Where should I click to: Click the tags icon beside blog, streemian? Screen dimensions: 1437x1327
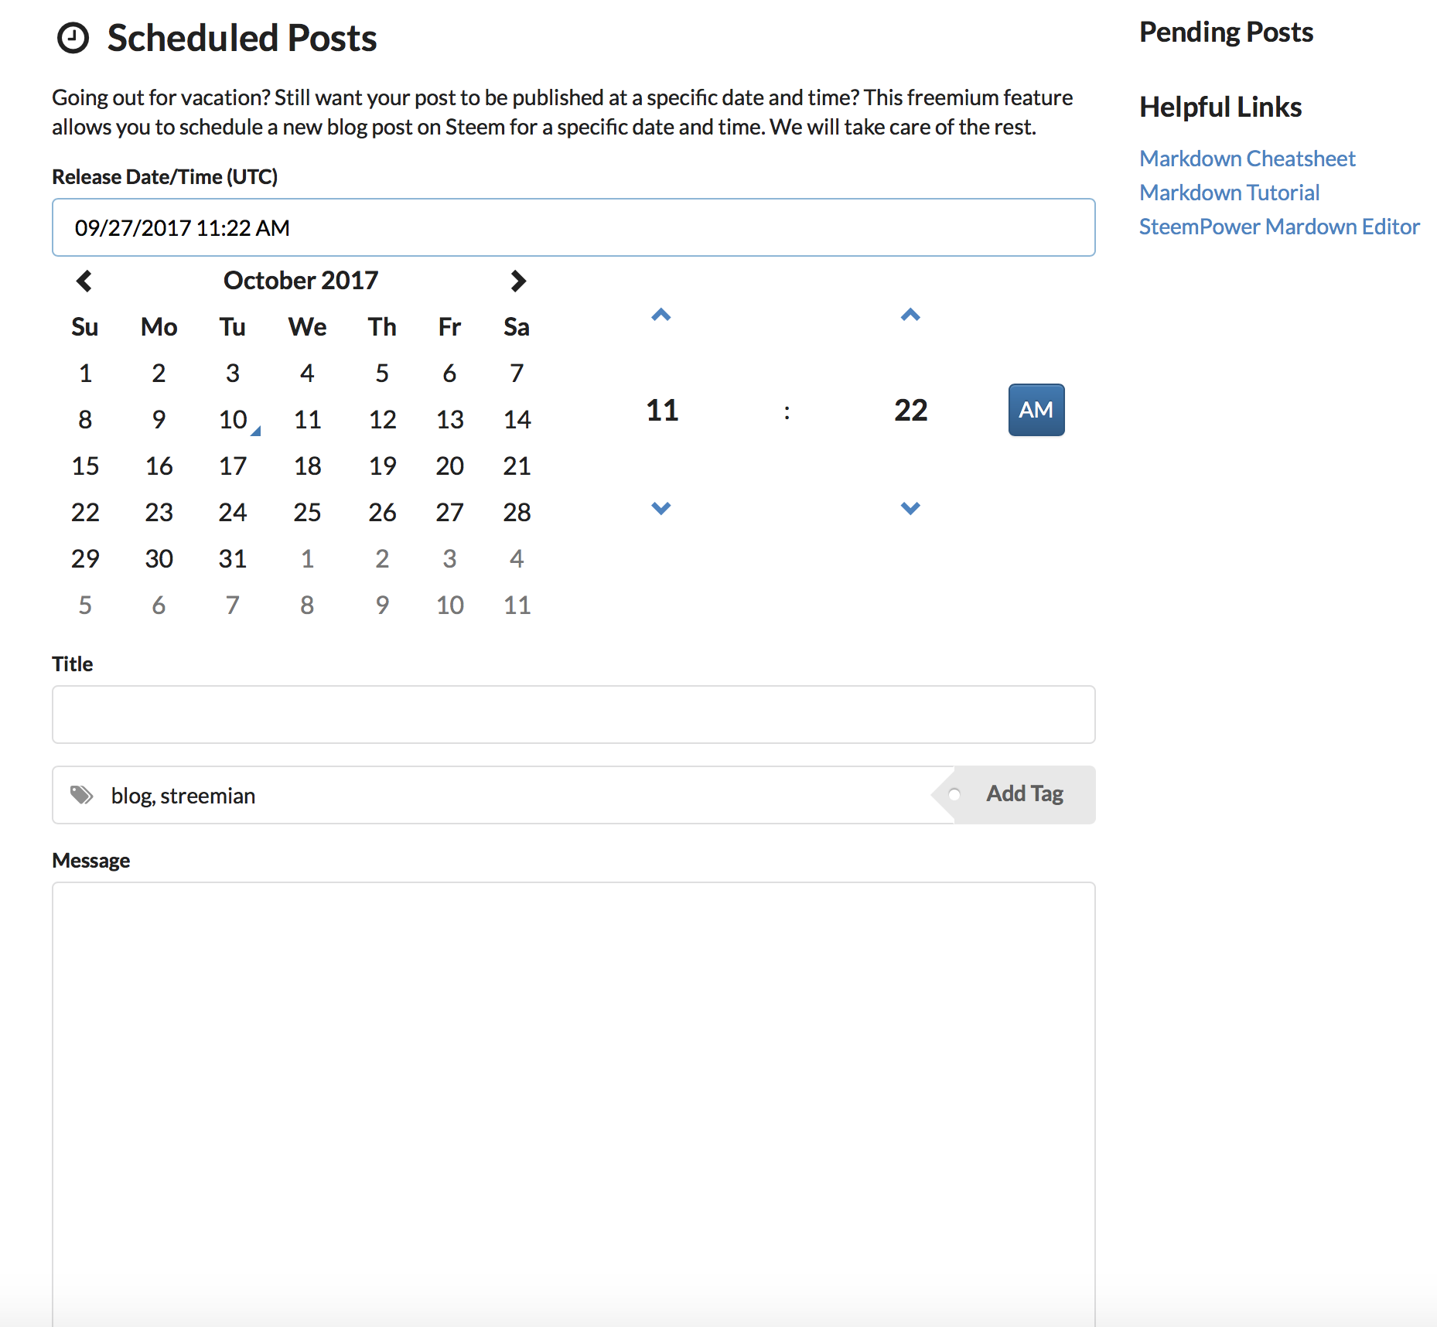coord(81,795)
